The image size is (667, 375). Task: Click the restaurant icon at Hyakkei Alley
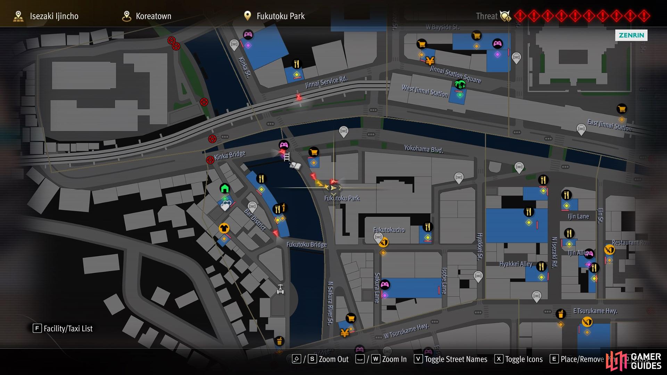point(541,266)
